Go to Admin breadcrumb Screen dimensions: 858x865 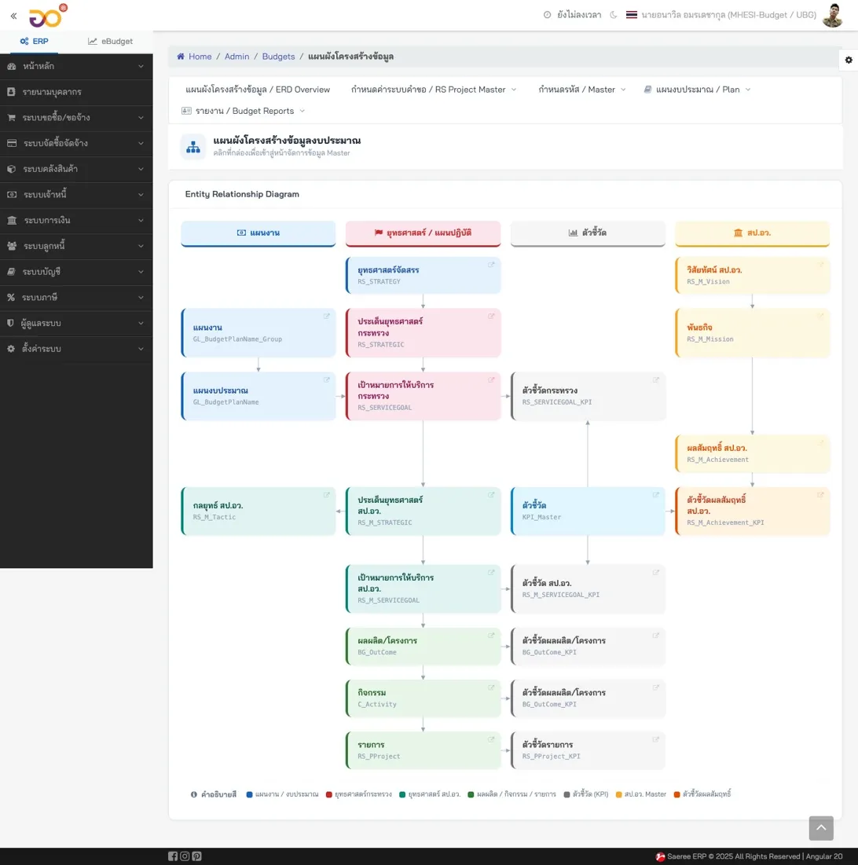point(236,57)
